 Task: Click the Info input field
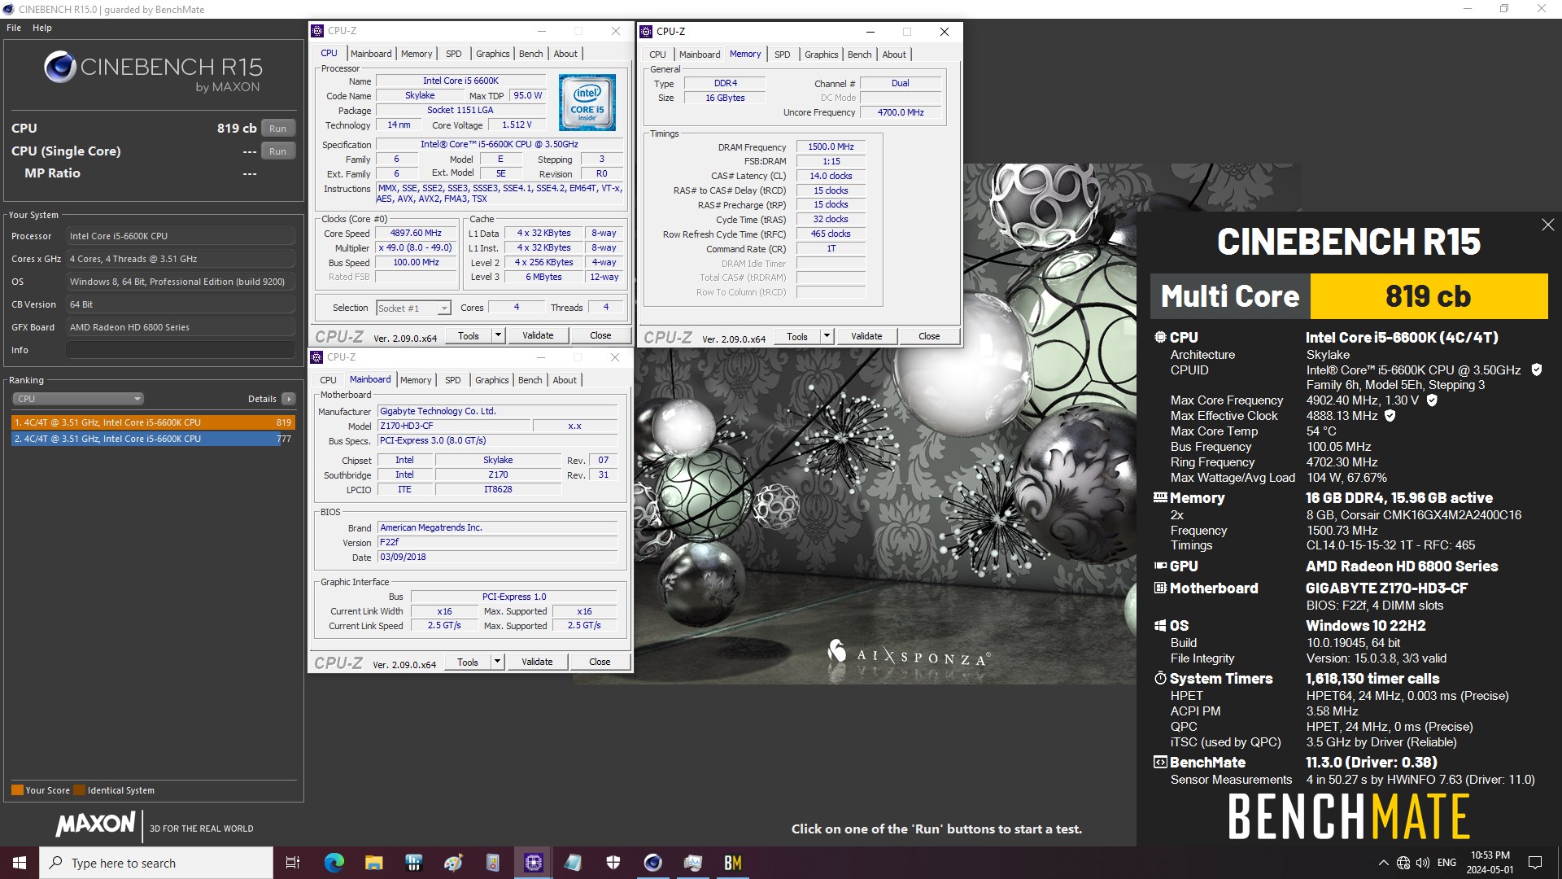click(180, 350)
